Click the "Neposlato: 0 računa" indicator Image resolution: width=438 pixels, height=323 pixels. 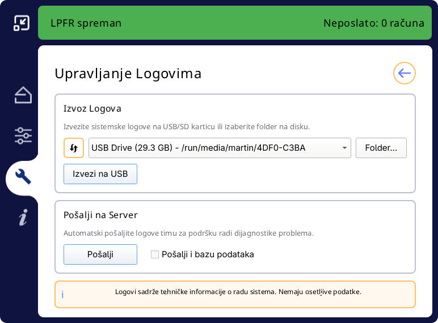tap(373, 23)
